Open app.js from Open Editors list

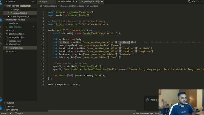16,10
